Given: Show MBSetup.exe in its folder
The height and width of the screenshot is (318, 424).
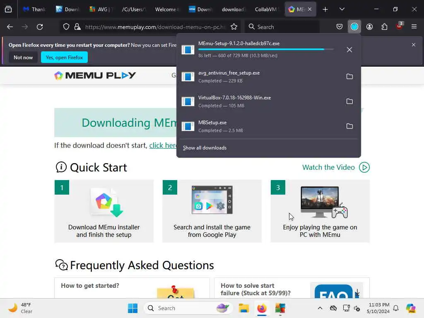Looking at the screenshot, I should (x=349, y=126).
